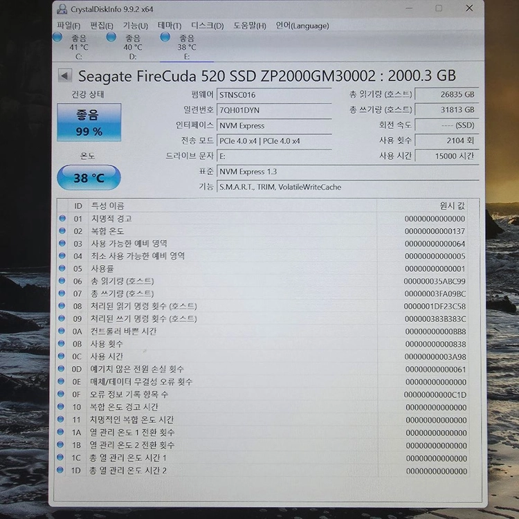This screenshot has height=519, width=519.
Task: Select row 0D 예기치 않은 전원 손실 횟수
Action: point(264,369)
